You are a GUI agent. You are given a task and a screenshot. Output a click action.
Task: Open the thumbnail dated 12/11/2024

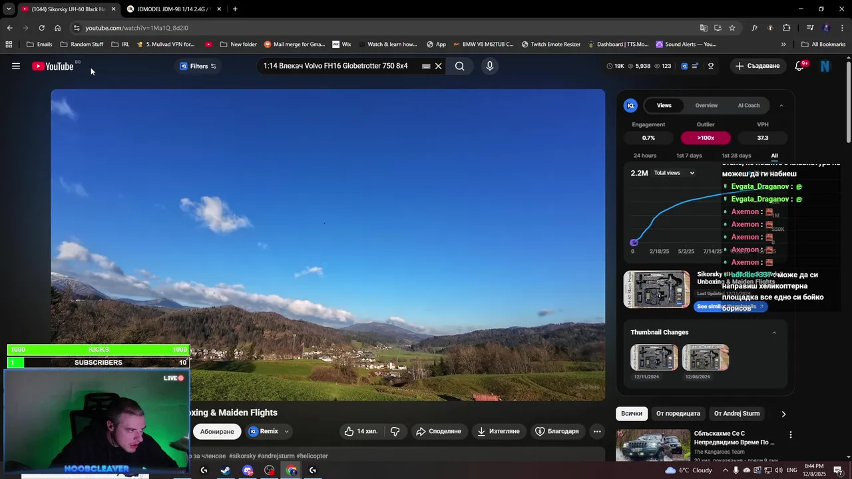(x=654, y=358)
